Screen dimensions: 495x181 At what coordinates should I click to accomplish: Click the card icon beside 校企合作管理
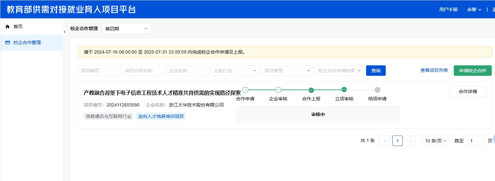pos(8,42)
